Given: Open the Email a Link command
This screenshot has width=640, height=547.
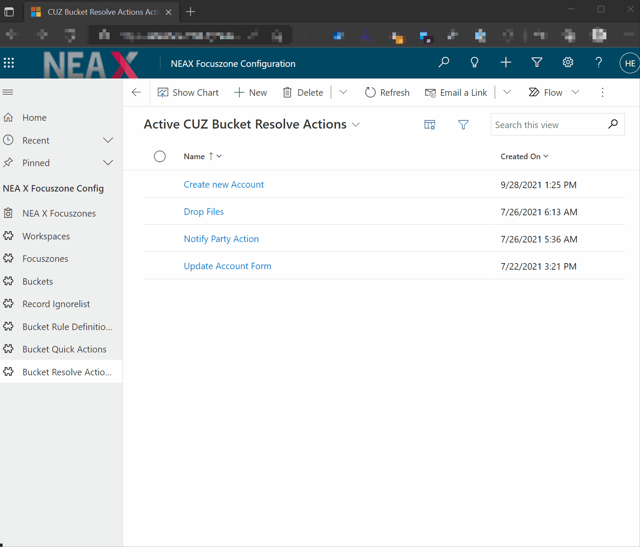Looking at the screenshot, I should point(456,92).
